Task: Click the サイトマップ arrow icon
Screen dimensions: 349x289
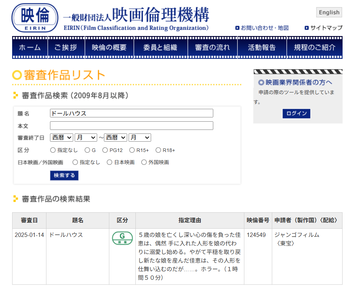Action: (307, 28)
